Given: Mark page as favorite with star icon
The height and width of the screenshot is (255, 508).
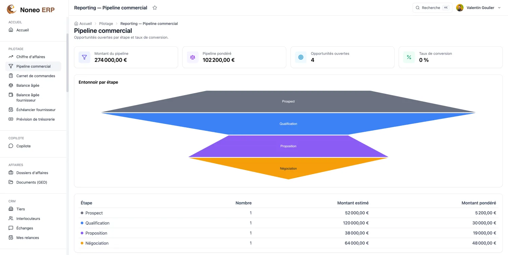Looking at the screenshot, I should pos(155,8).
